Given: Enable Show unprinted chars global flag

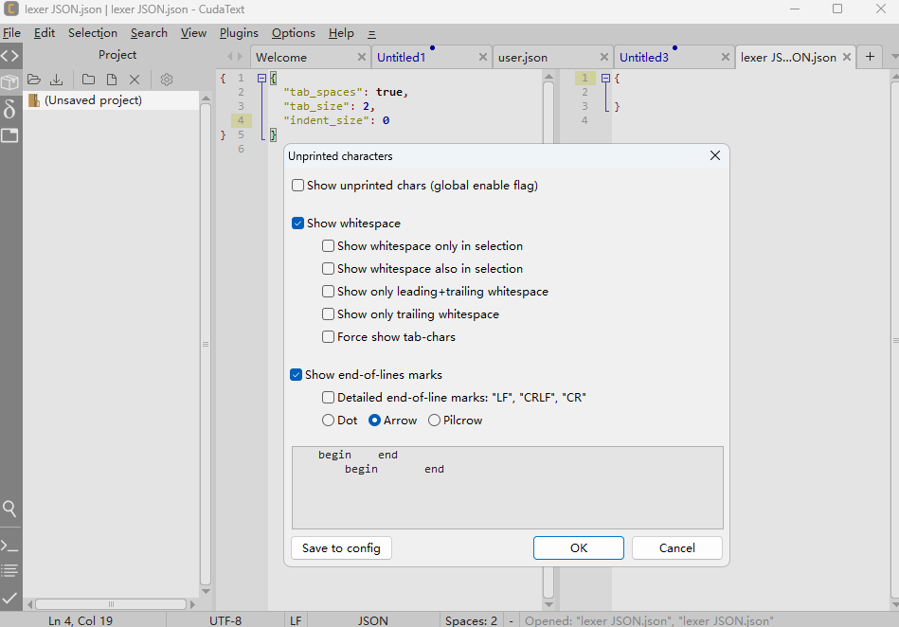Looking at the screenshot, I should (297, 186).
